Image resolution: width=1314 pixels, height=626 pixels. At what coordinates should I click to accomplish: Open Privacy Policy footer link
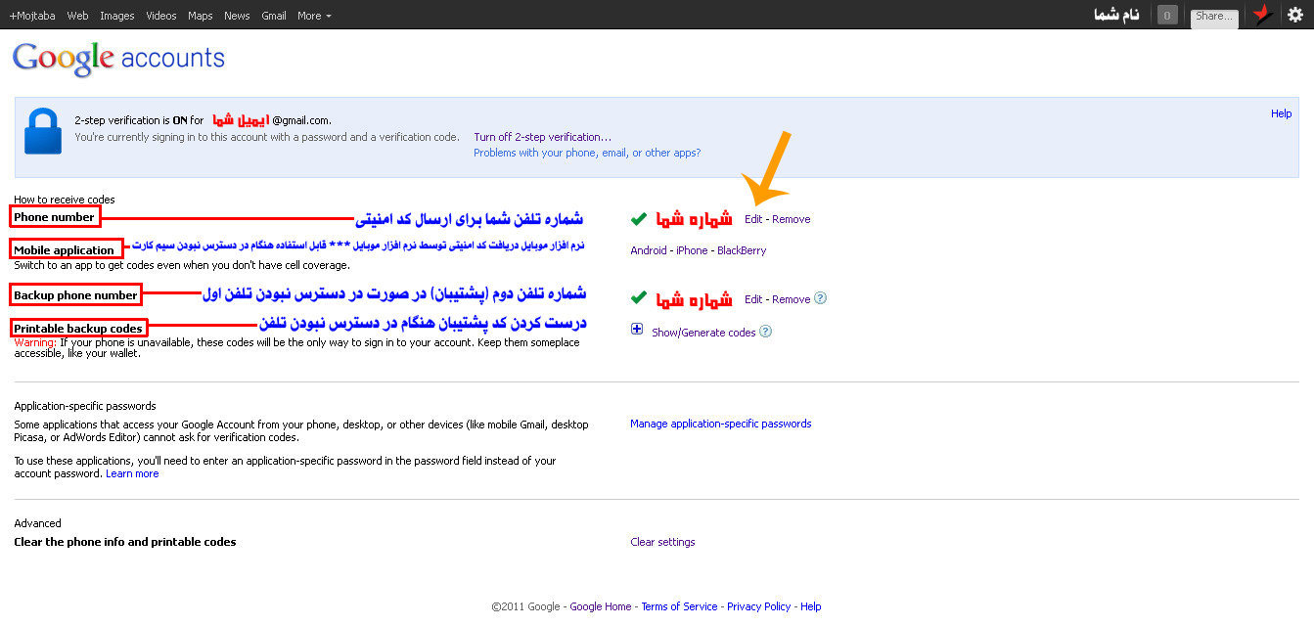click(x=758, y=606)
